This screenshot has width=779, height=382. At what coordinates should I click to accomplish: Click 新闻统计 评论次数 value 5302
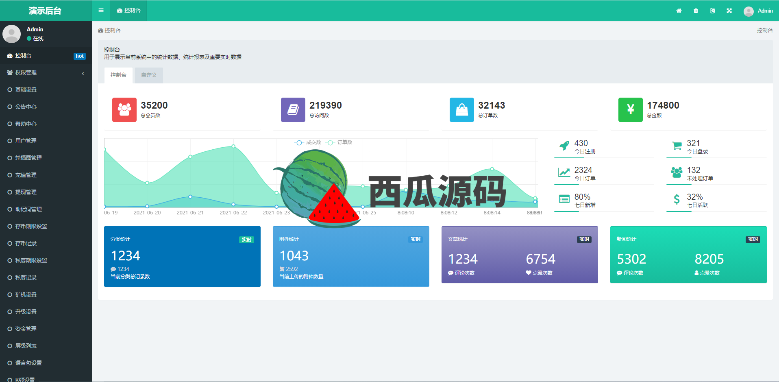pos(631,259)
